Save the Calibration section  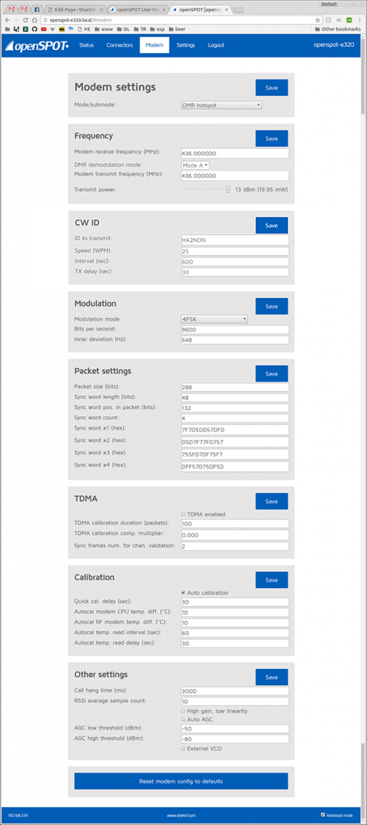coord(272,580)
